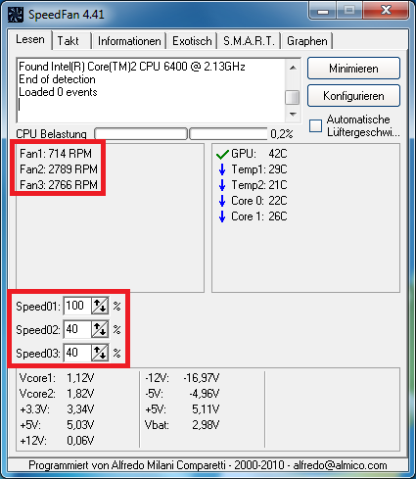Click the log scrollbar up arrow
Screen dimensions: 416x479
coord(293,68)
